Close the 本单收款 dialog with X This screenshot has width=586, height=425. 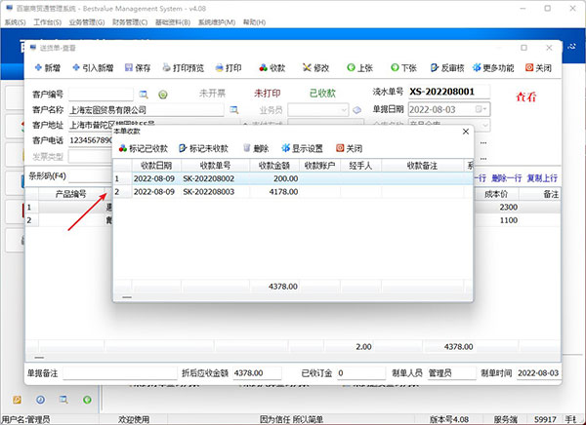click(466, 132)
